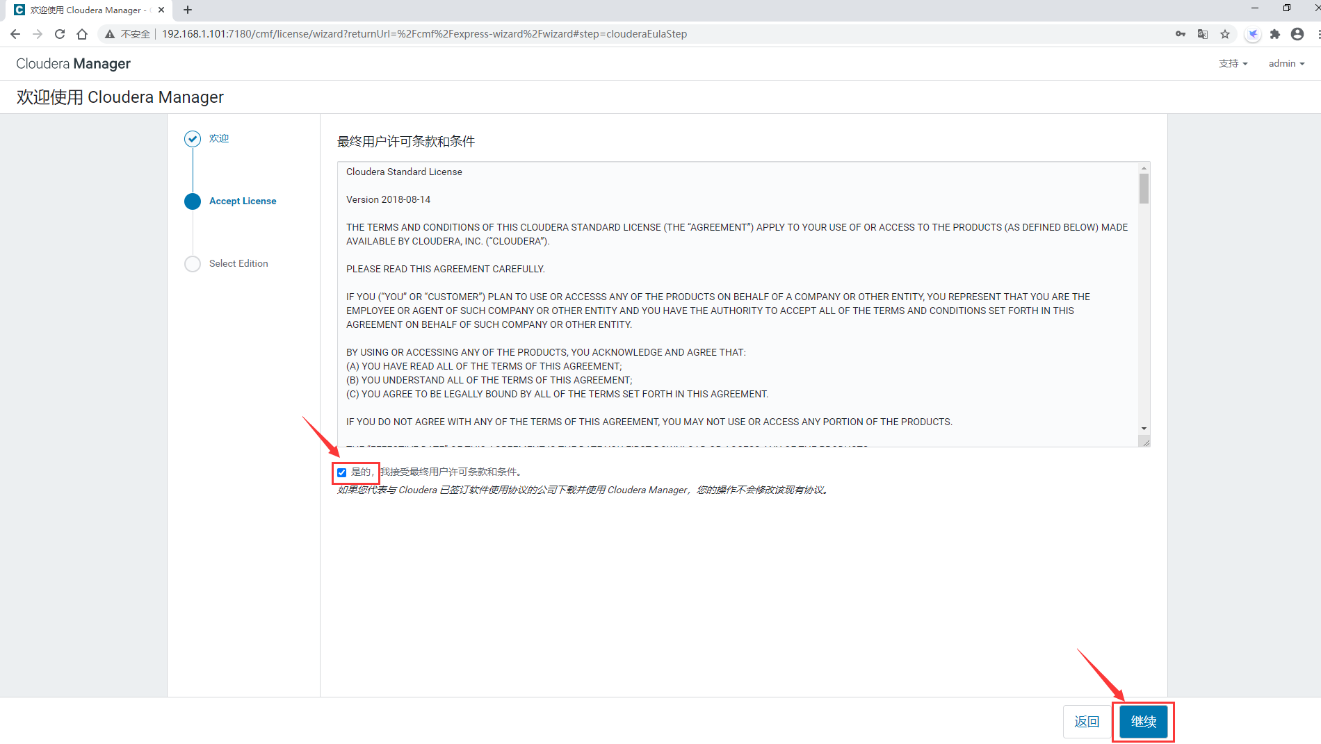This screenshot has height=744, width=1321.
Task: Click the Cloudera tab favicon
Action: coord(19,10)
